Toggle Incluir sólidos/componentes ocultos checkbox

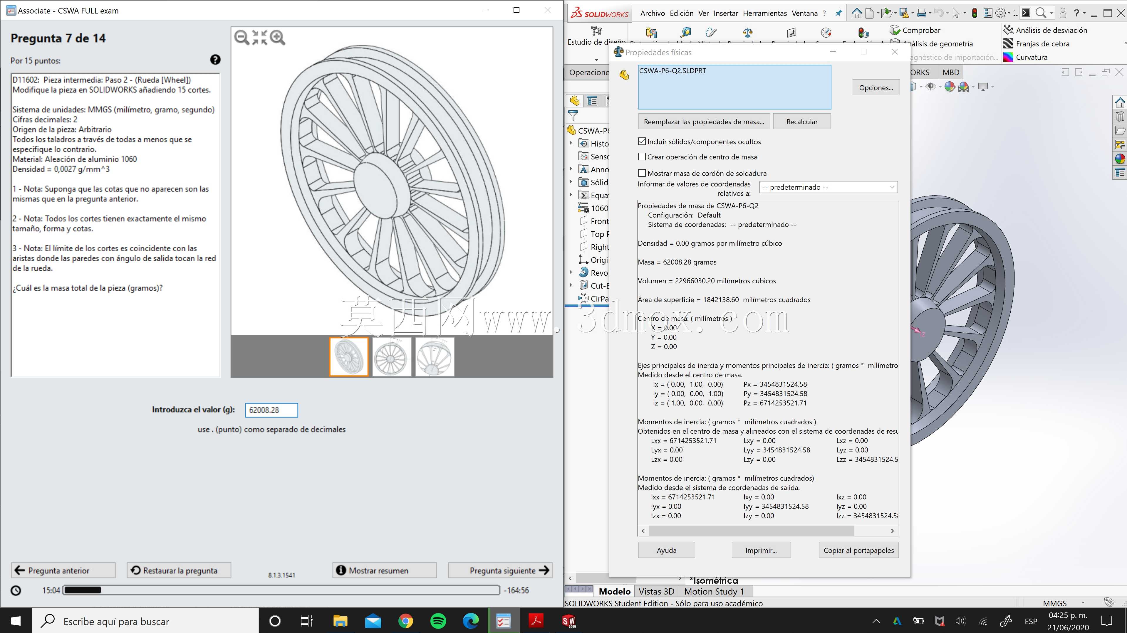[x=642, y=142]
